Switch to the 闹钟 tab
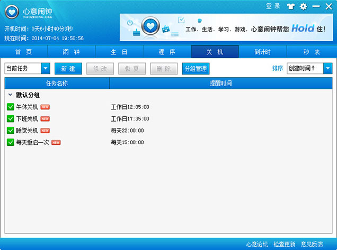This screenshot has width=337, height=250. pyautogui.click(x=72, y=52)
